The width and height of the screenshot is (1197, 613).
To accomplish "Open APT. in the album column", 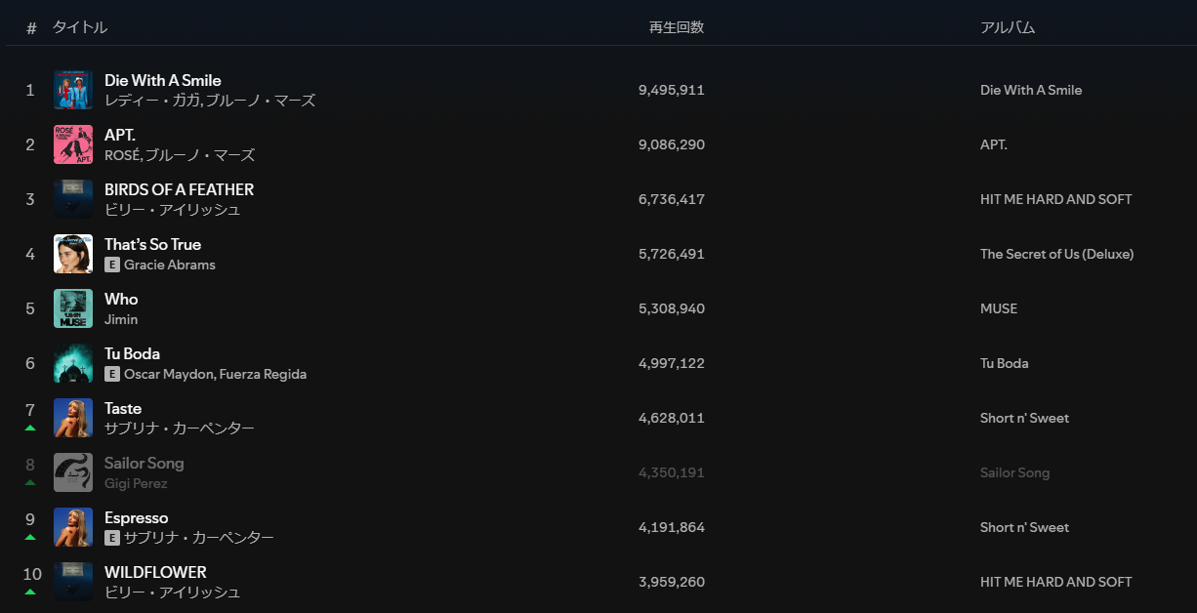I will (994, 144).
